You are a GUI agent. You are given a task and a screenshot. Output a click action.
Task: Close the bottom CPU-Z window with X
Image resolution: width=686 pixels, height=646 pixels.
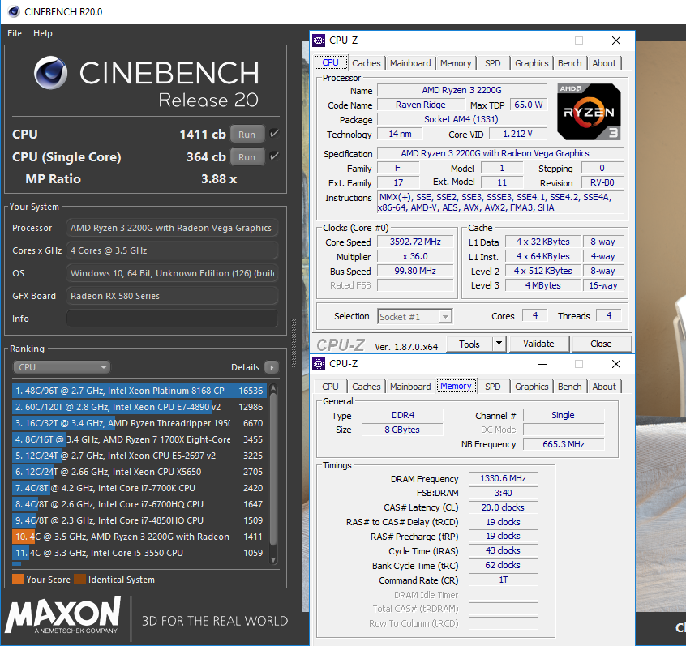[616, 364]
